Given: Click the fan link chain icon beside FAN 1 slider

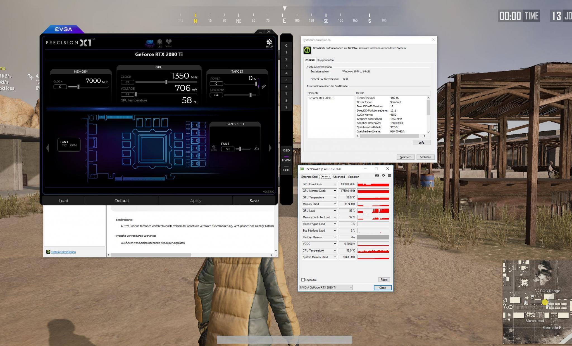Looking at the screenshot, I should point(257,149).
